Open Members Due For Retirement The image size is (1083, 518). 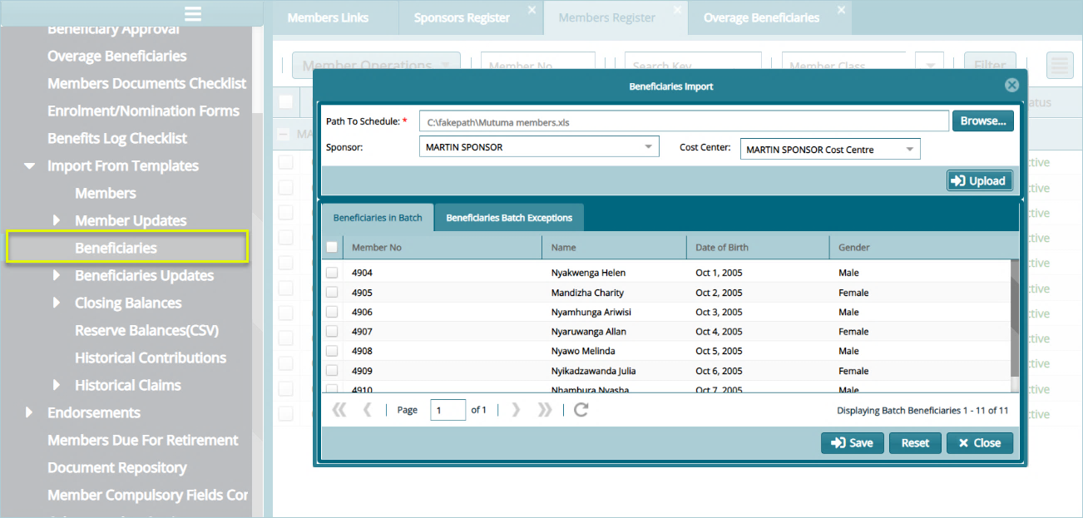point(143,440)
